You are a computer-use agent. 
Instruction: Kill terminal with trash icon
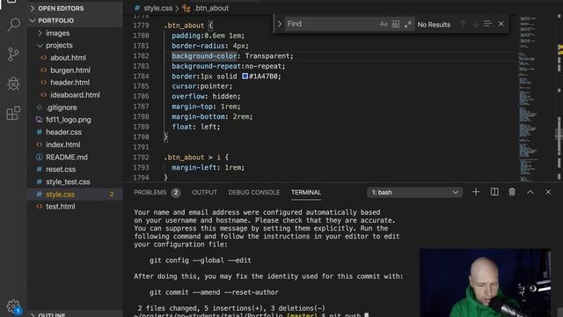click(x=512, y=192)
